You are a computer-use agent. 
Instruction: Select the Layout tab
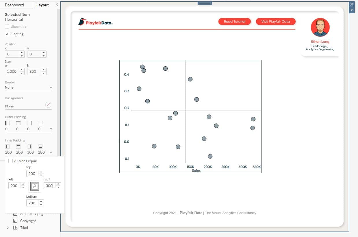(x=42, y=5)
